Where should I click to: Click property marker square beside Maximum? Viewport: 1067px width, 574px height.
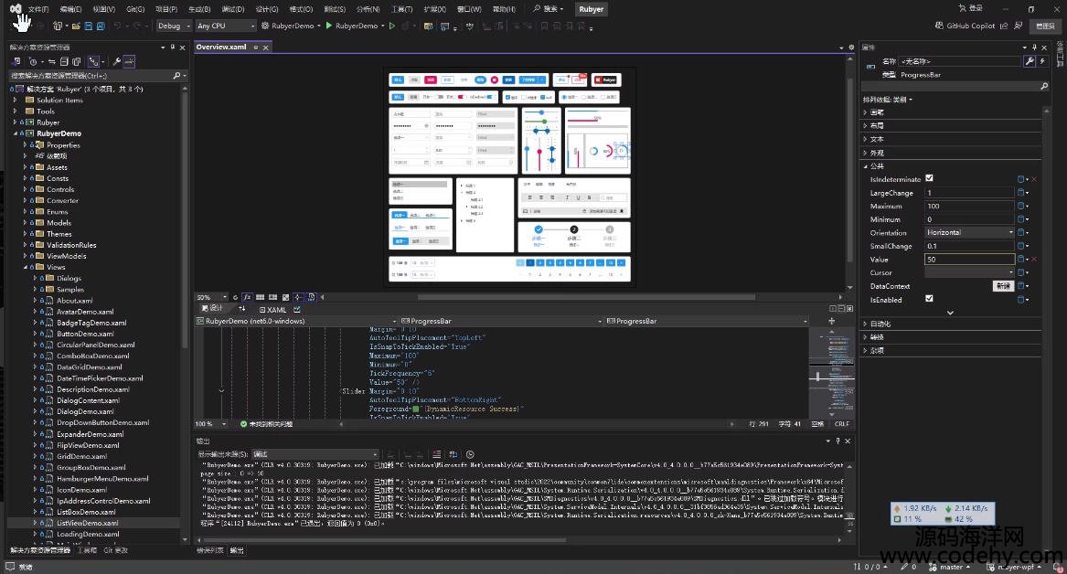[x=1020, y=206]
